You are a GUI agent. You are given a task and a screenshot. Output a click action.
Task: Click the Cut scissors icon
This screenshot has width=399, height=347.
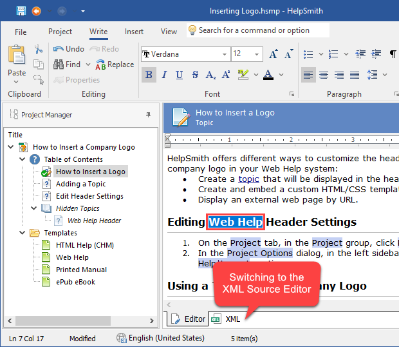(39, 49)
